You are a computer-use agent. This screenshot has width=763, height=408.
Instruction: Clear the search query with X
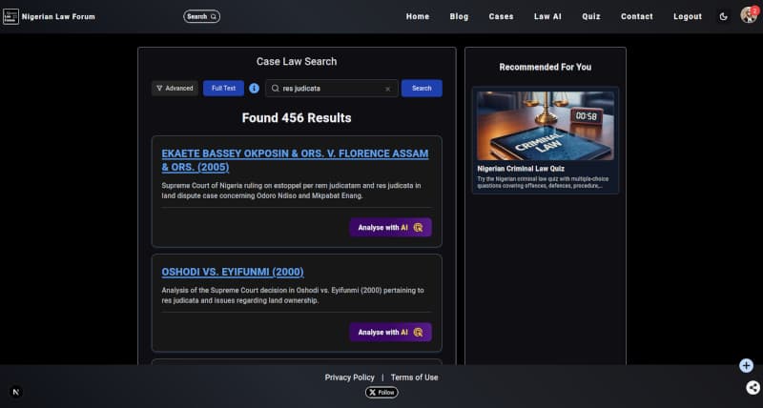[388, 89]
